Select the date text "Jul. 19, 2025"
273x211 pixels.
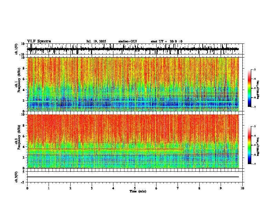pyautogui.click(x=96, y=41)
